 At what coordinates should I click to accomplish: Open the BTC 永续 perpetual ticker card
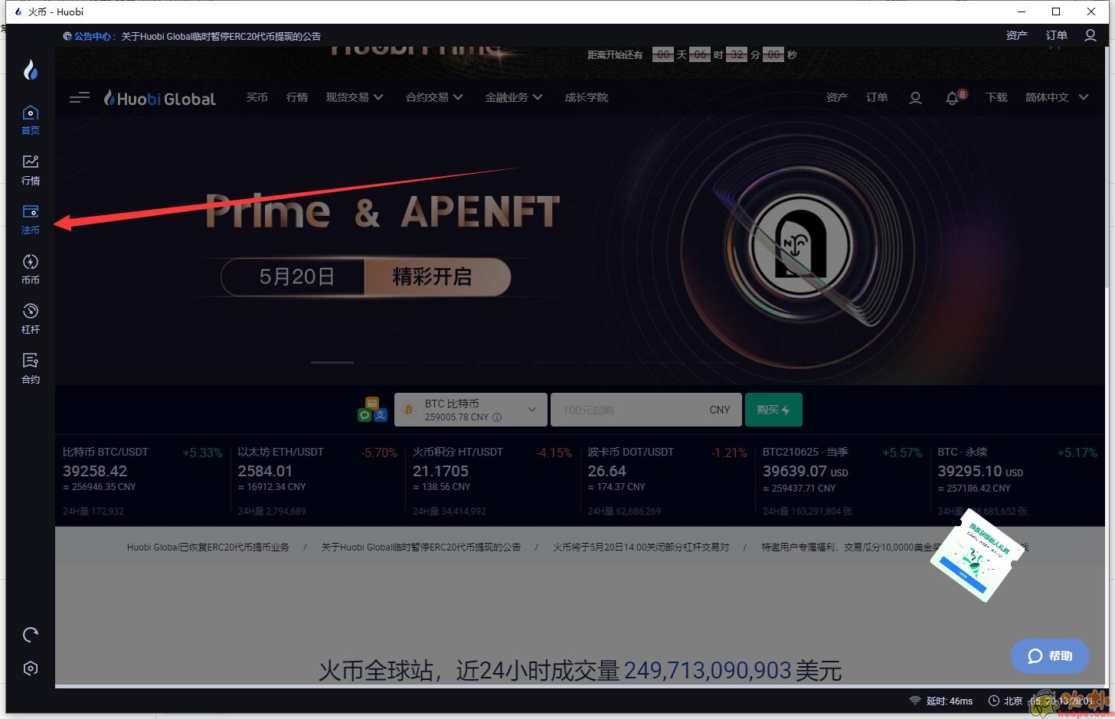(1017, 481)
